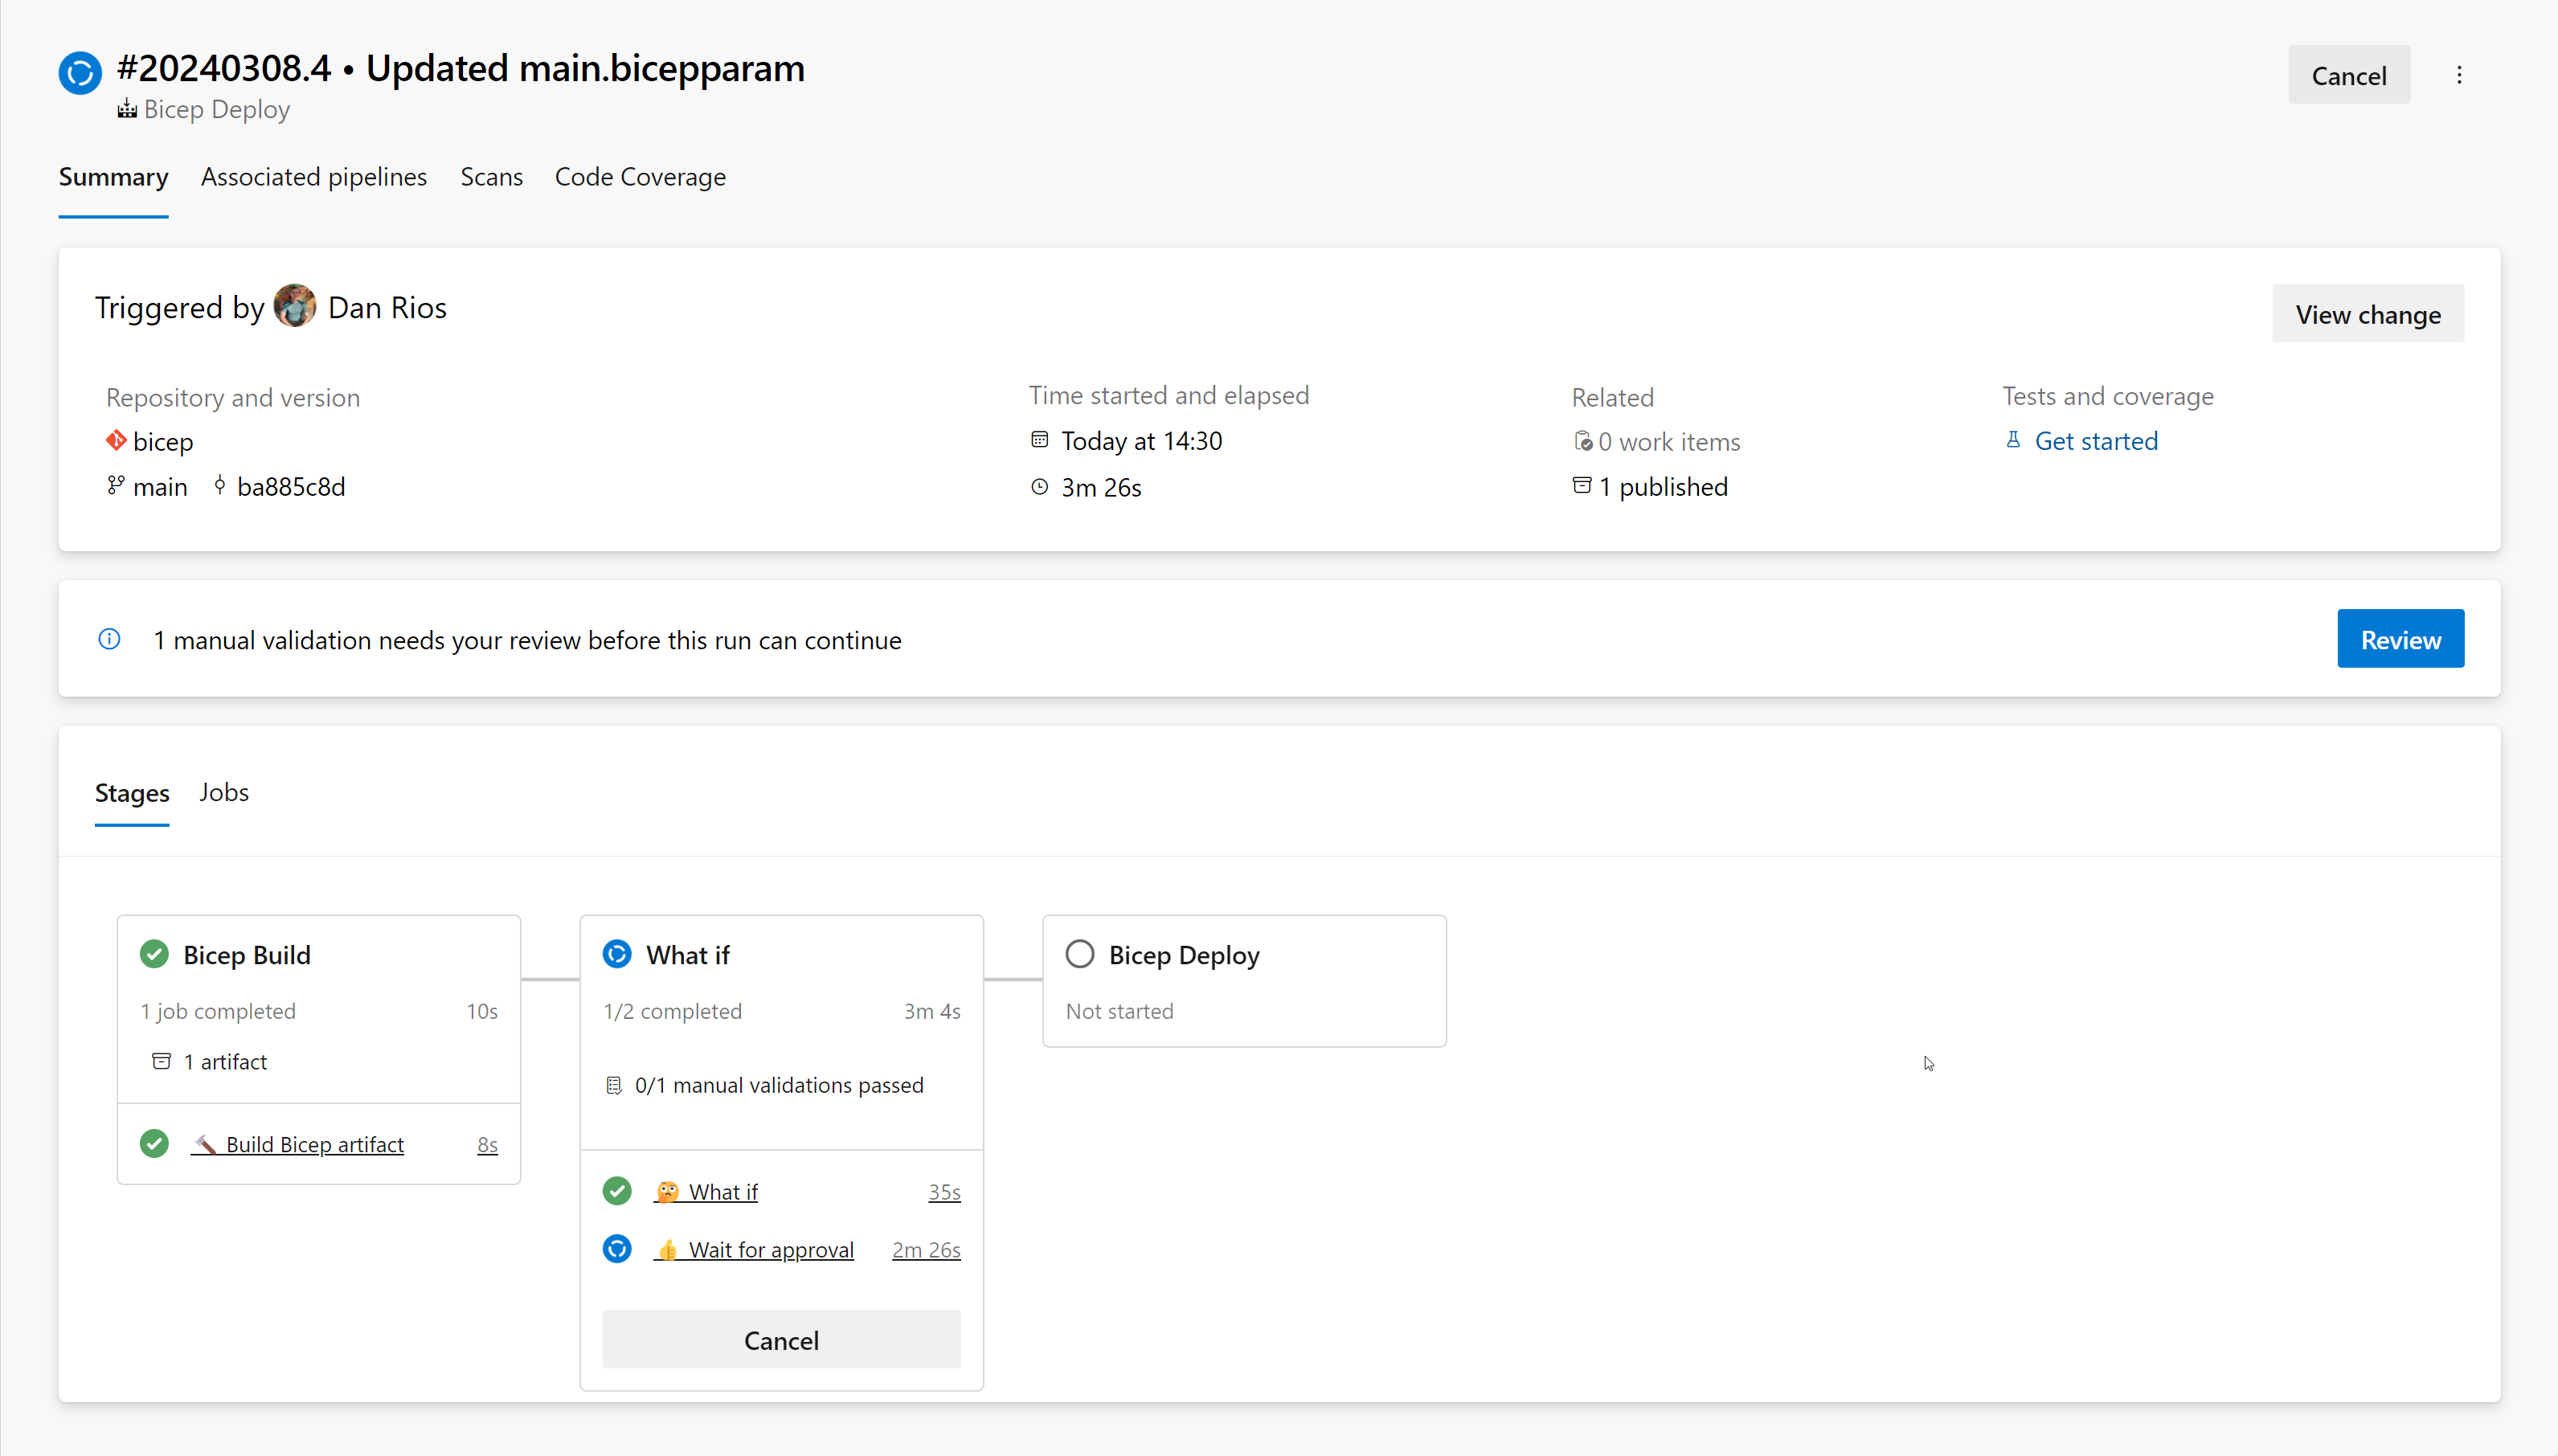Viewport: 2558px width, 1456px height.
Task: Click the published artifact icon in Related
Action: coord(1582,486)
